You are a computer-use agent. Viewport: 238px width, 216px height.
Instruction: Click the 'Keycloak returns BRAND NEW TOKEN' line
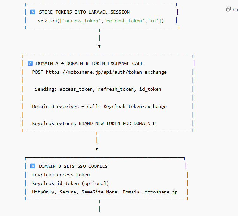tap(94, 123)
